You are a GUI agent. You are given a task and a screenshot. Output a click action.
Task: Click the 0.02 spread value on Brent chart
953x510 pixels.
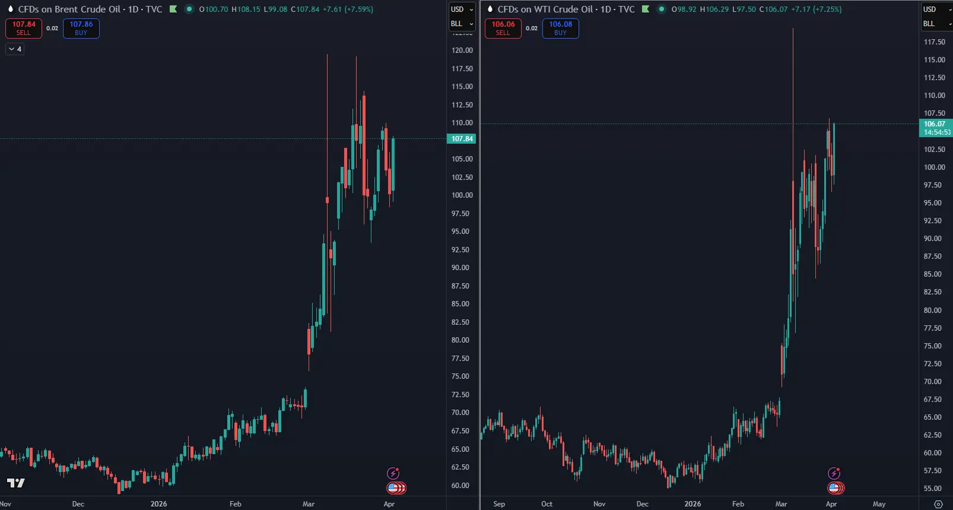coord(52,28)
